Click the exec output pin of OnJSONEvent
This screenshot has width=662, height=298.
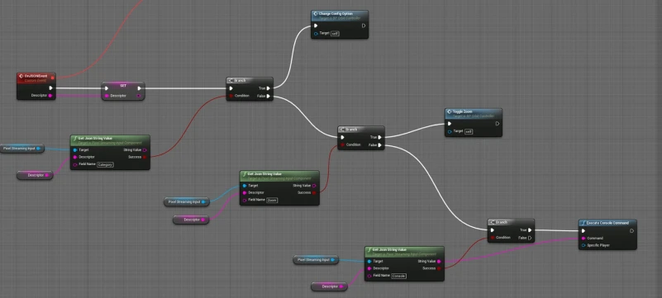[50, 88]
